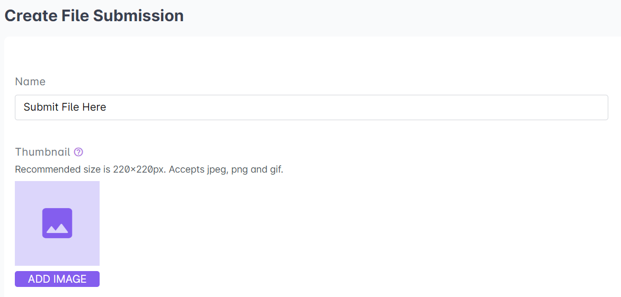Click the "Create File Submission" heading
621x297 pixels.
tap(94, 16)
